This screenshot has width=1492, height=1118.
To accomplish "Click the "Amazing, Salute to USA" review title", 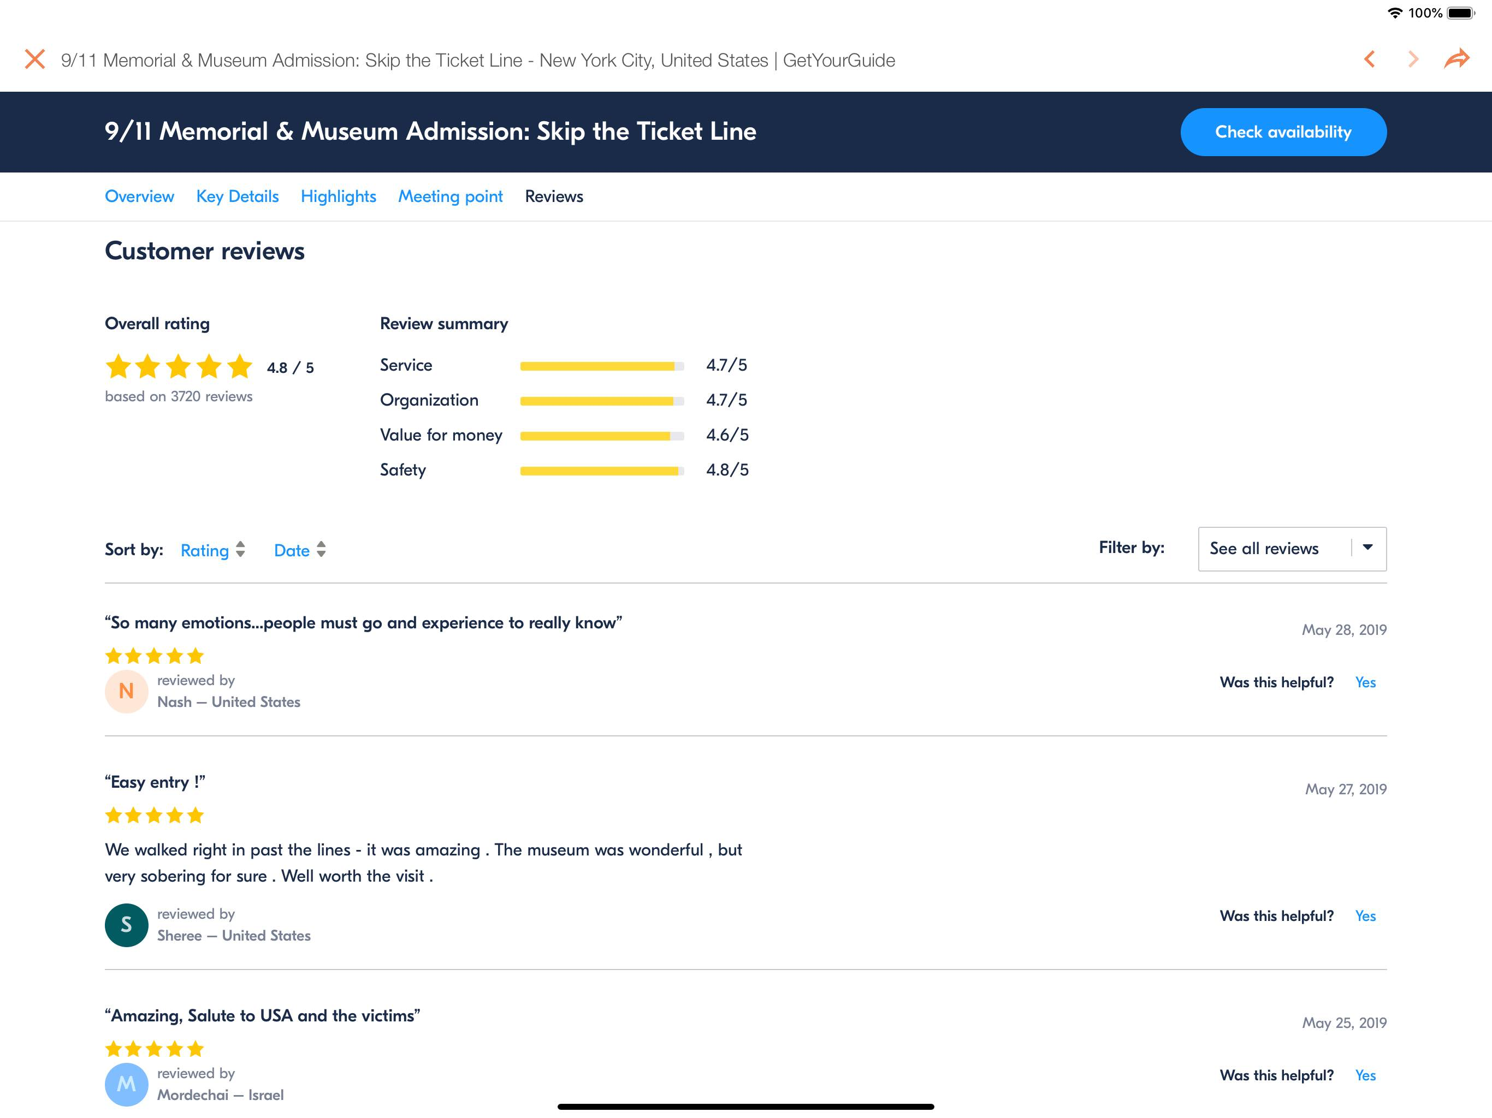I will [262, 1015].
